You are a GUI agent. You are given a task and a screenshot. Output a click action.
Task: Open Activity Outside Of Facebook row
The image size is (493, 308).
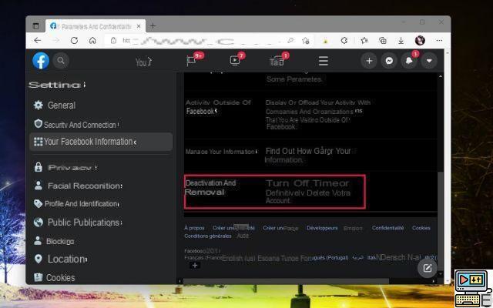(x=310, y=115)
